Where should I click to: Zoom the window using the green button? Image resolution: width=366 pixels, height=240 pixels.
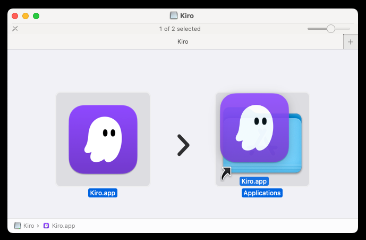point(36,16)
